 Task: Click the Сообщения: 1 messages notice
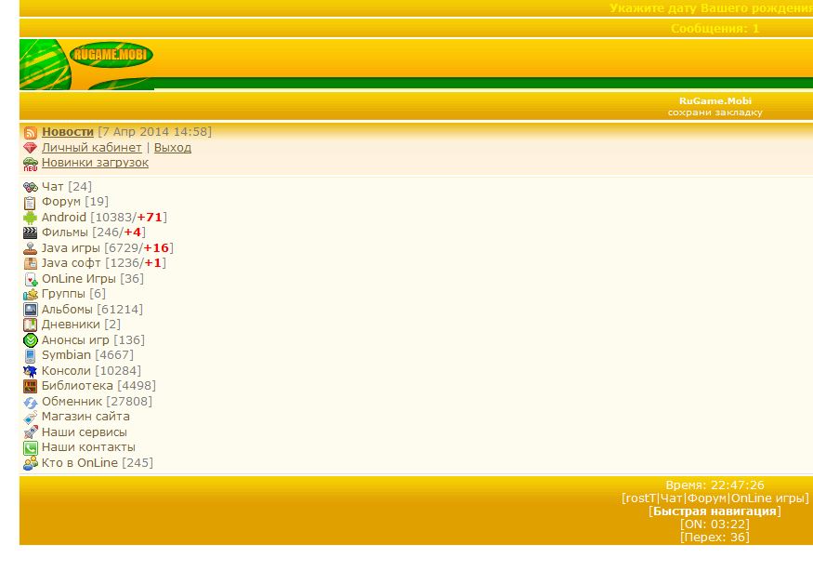pyautogui.click(x=715, y=29)
